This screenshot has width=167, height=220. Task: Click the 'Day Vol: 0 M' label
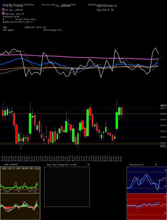coord(105,10)
